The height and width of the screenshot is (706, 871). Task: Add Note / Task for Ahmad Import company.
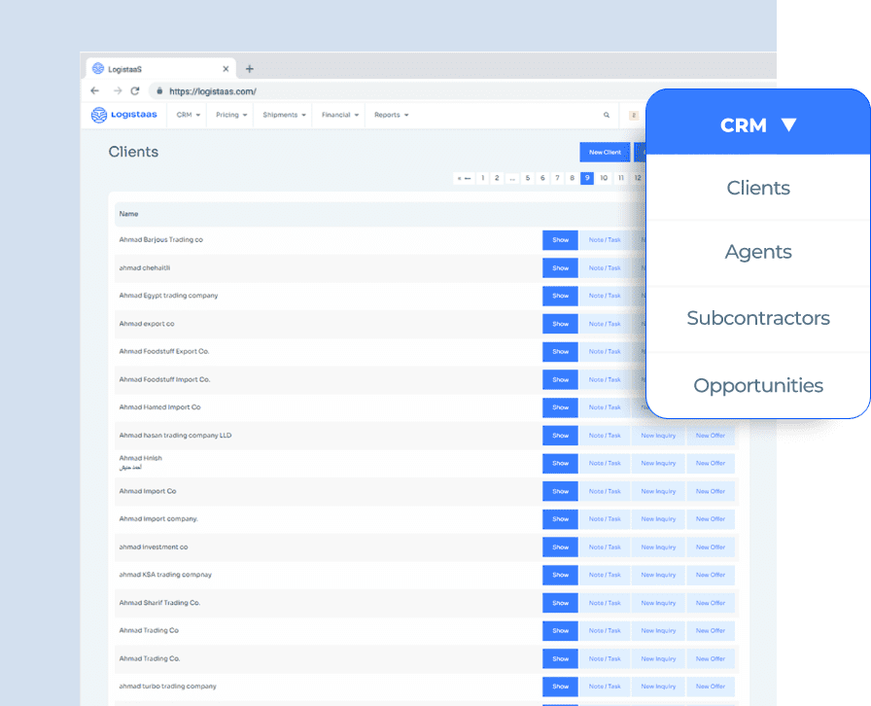pyautogui.click(x=605, y=519)
